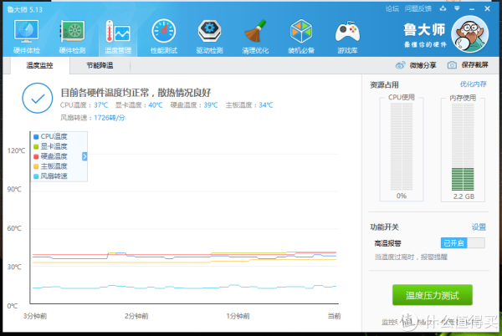Click the 鲁大师 mascot avatar
This screenshot has height=336, width=502.
(x=469, y=34)
